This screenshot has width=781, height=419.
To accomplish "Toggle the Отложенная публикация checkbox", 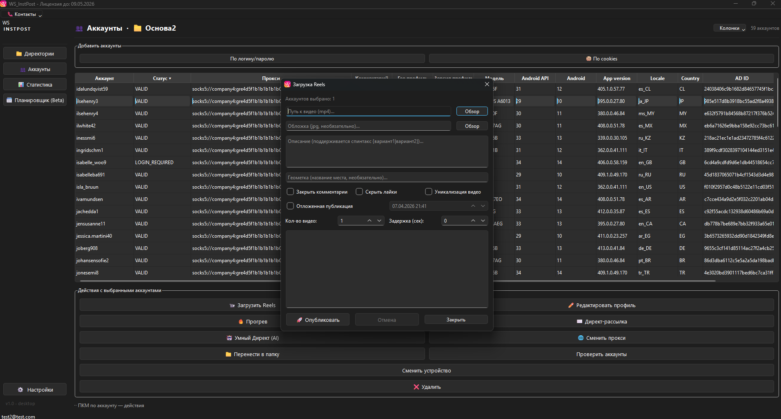I will 290,206.
